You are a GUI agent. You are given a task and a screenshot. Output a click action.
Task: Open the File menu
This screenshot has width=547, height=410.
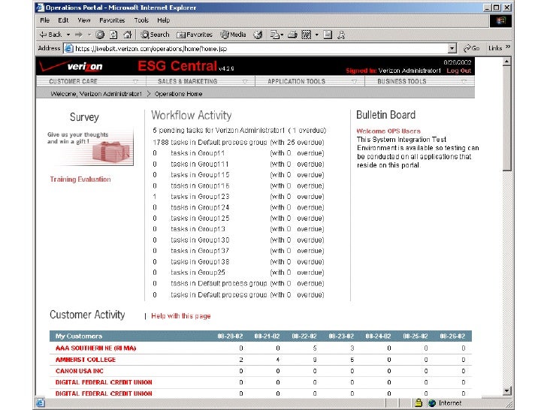(44, 20)
